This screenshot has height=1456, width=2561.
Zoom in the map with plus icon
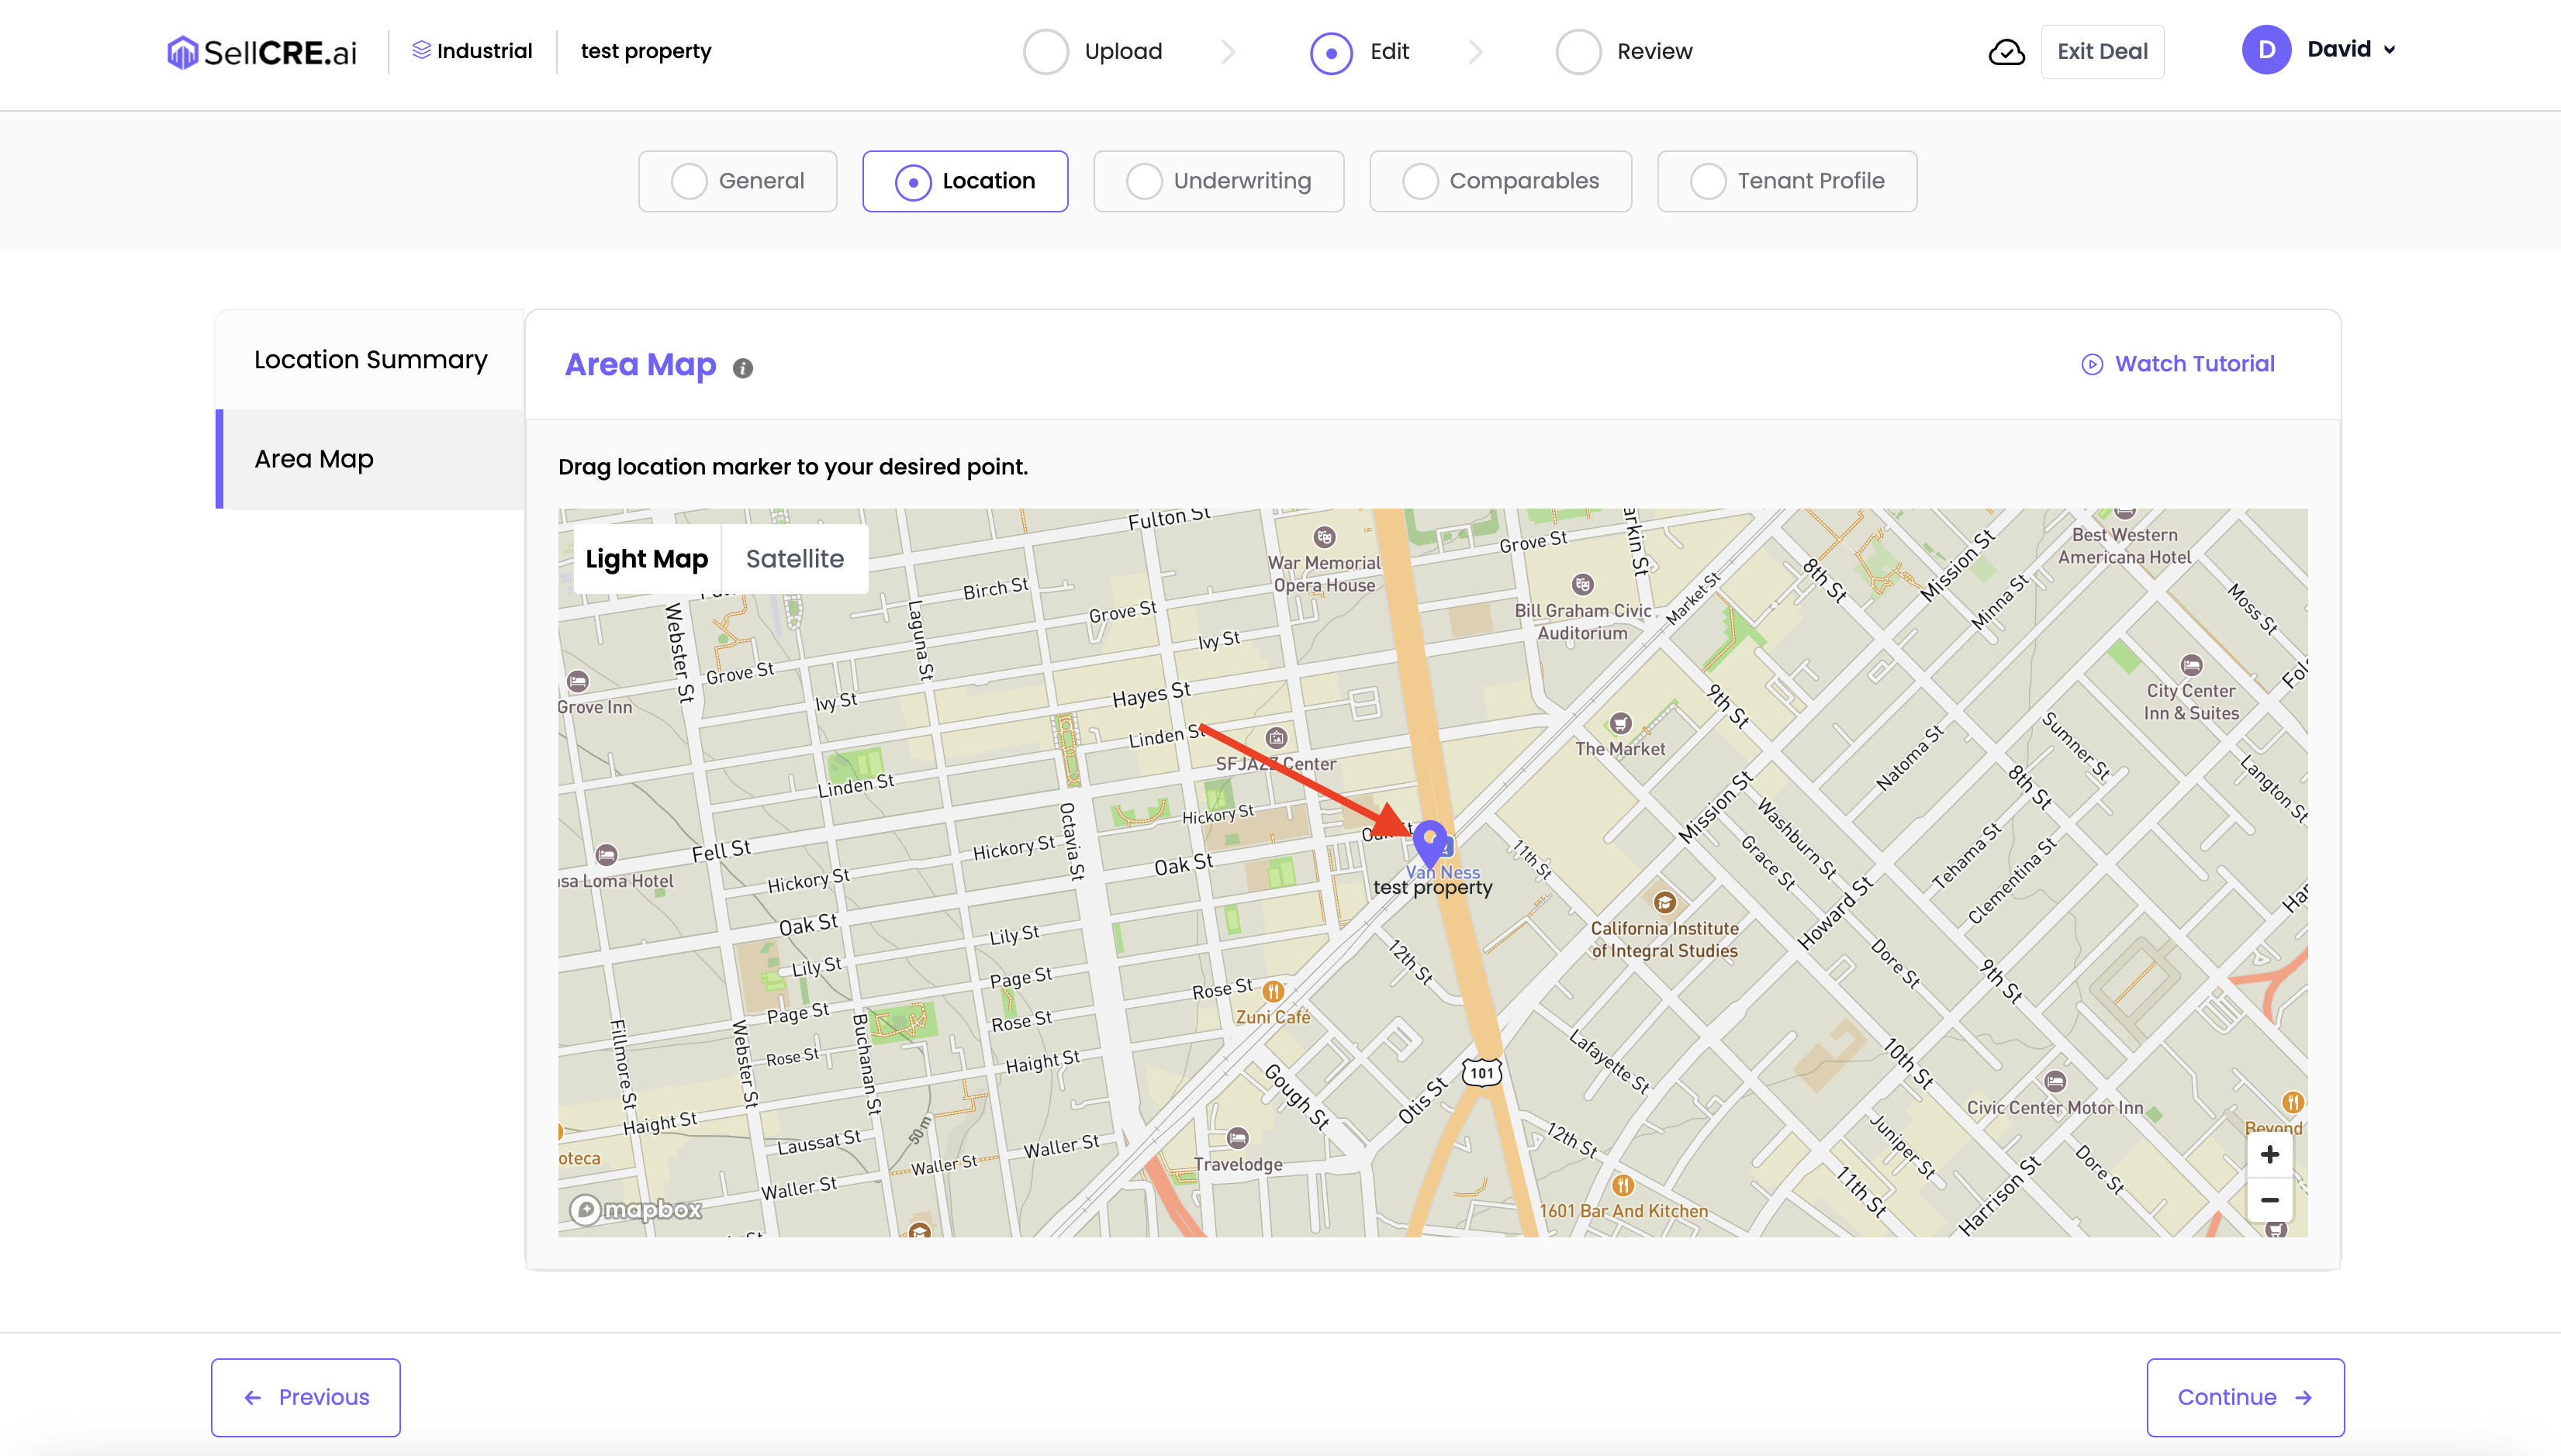click(2269, 1155)
